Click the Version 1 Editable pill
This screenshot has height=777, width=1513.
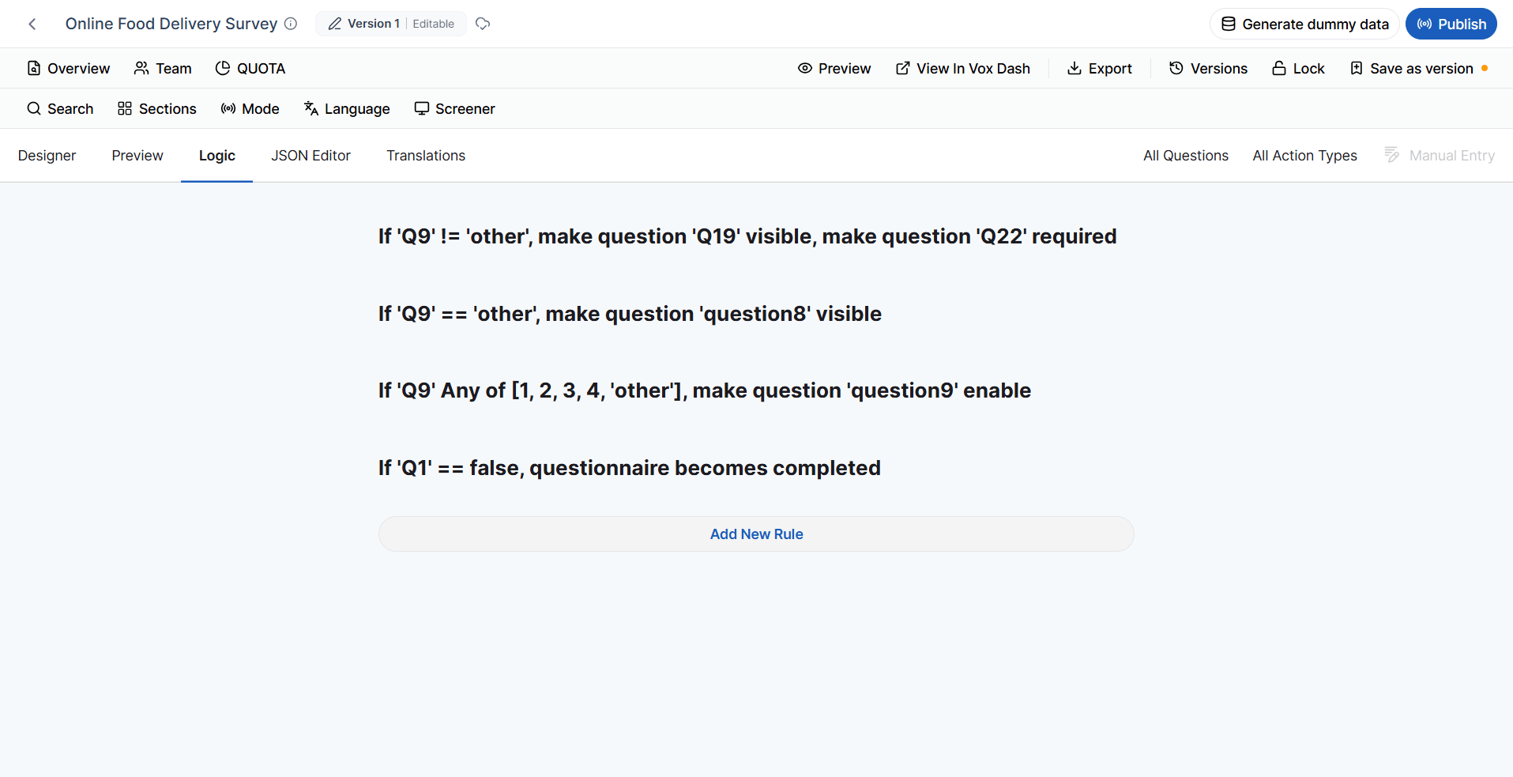(x=391, y=24)
